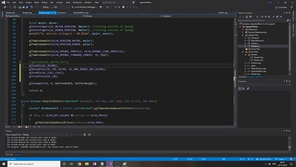Click the Properties Categorized icon
Screen dimensions: 296x167
pos(240,89)
